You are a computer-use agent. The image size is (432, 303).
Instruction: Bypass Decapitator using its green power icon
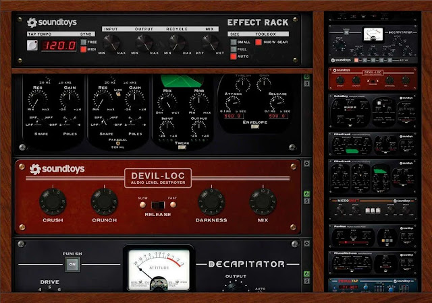point(306,274)
